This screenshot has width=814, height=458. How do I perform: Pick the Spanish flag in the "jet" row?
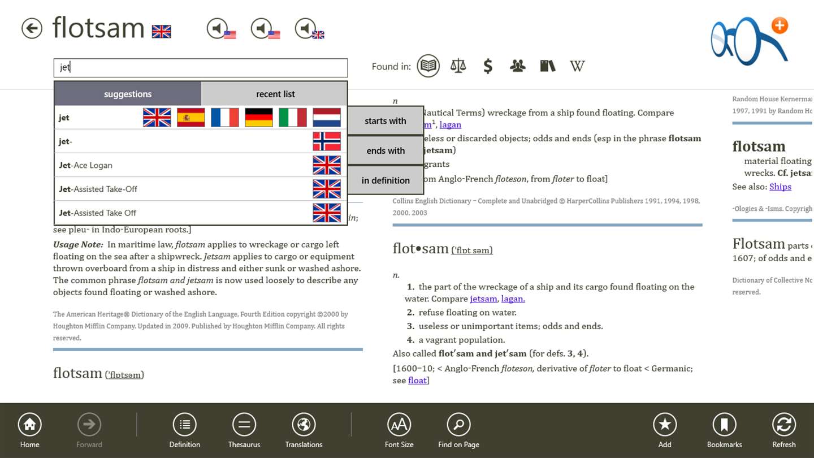coord(191,118)
